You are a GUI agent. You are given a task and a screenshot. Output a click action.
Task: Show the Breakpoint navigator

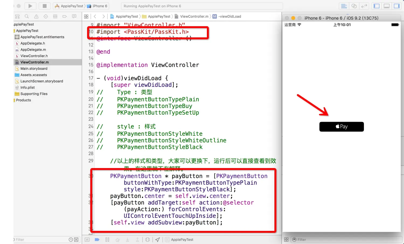(65, 16)
